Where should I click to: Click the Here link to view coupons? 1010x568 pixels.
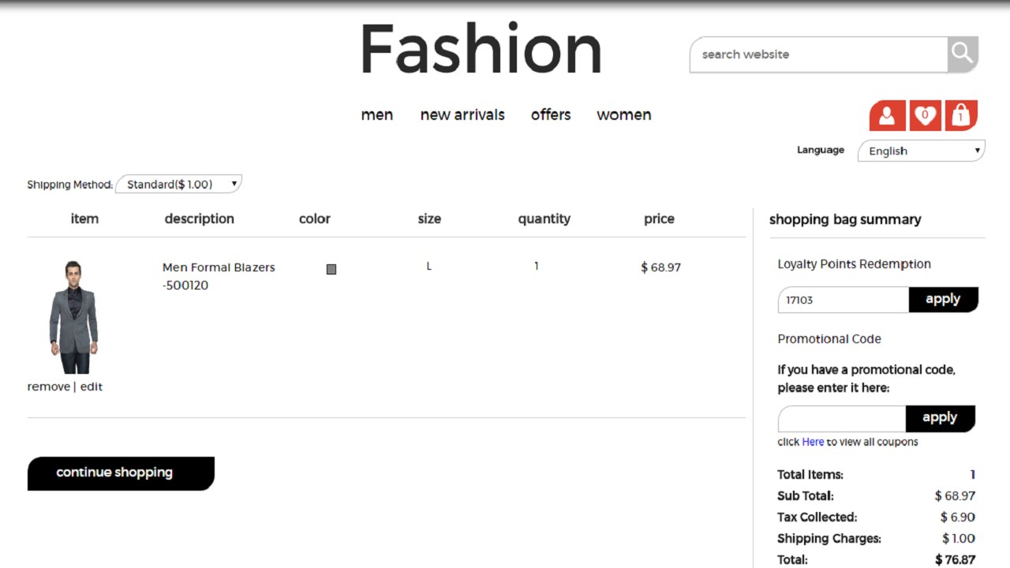pos(813,442)
